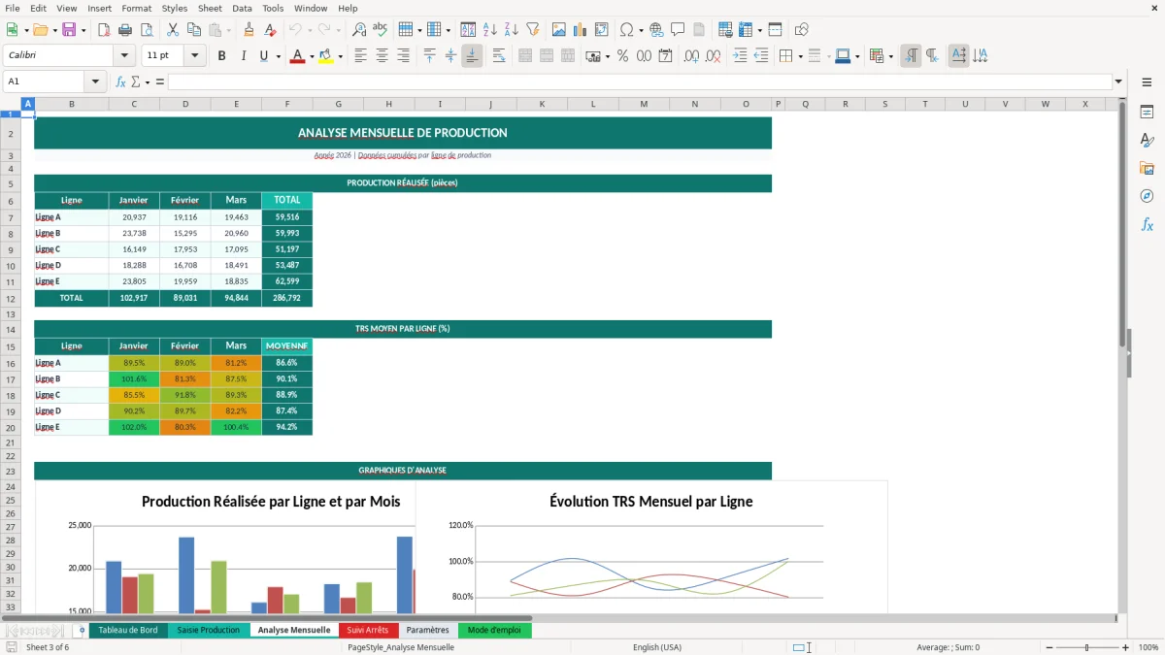Image resolution: width=1165 pixels, height=655 pixels.
Task: Add a decimal place
Action: [692, 56]
